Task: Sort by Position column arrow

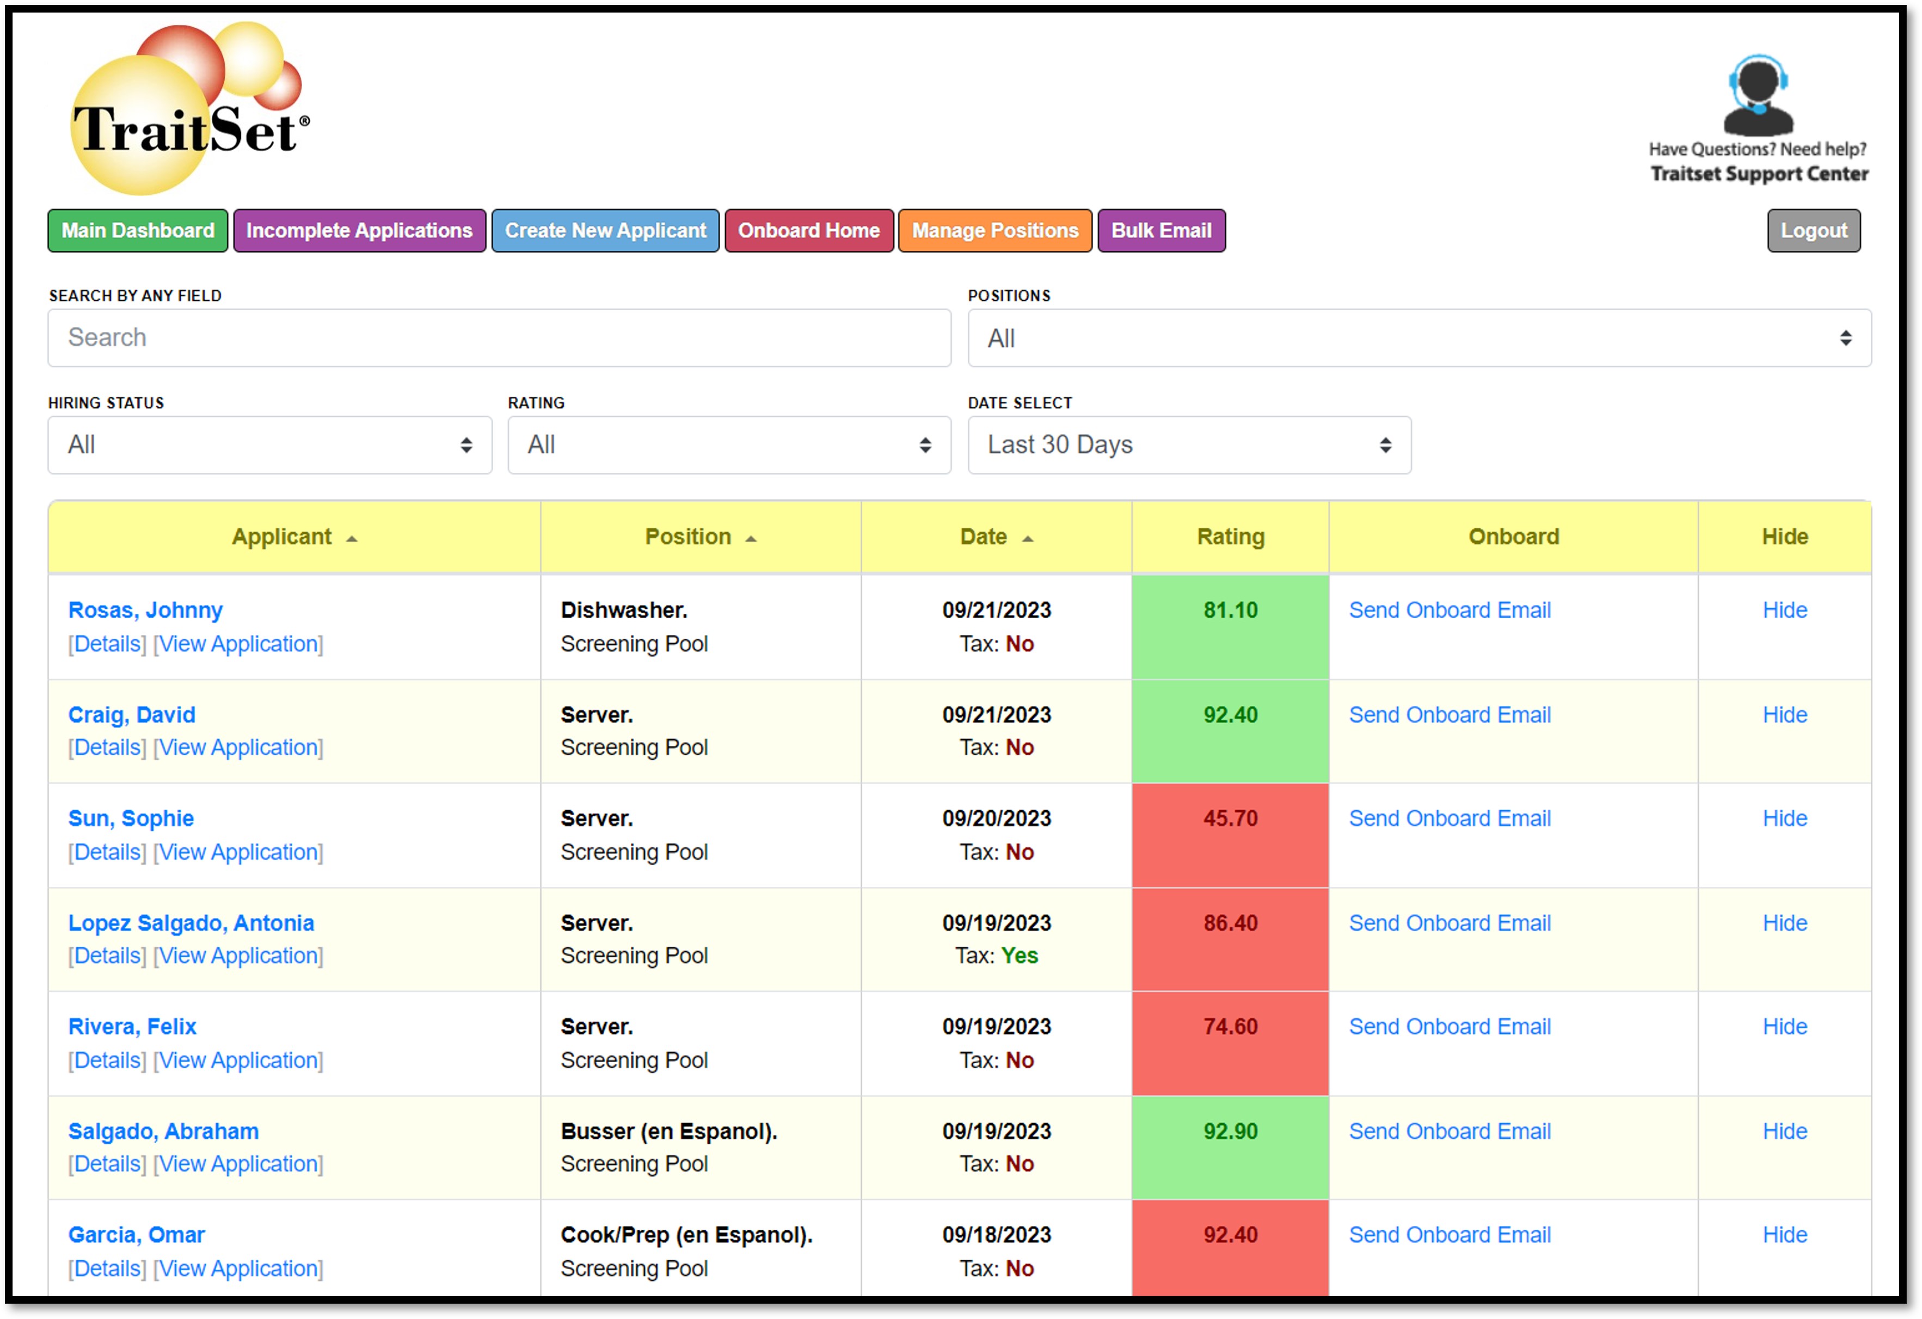Action: (750, 539)
